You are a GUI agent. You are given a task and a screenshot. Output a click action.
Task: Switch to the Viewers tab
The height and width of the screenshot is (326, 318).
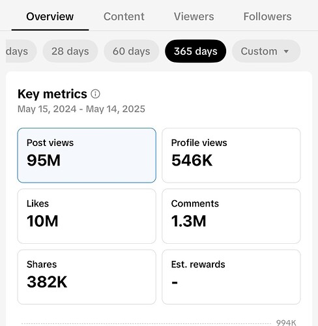click(x=194, y=16)
